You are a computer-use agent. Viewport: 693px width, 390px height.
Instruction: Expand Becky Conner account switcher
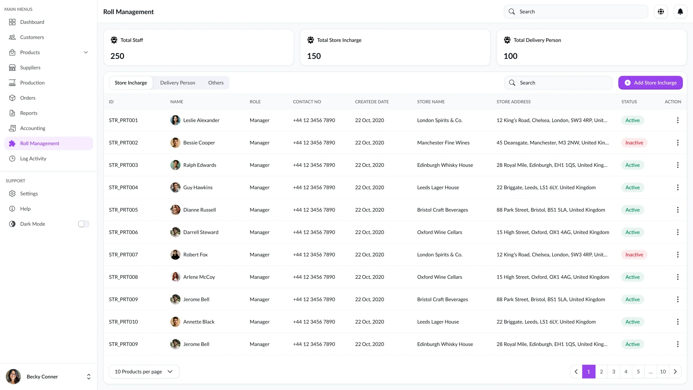point(89,377)
